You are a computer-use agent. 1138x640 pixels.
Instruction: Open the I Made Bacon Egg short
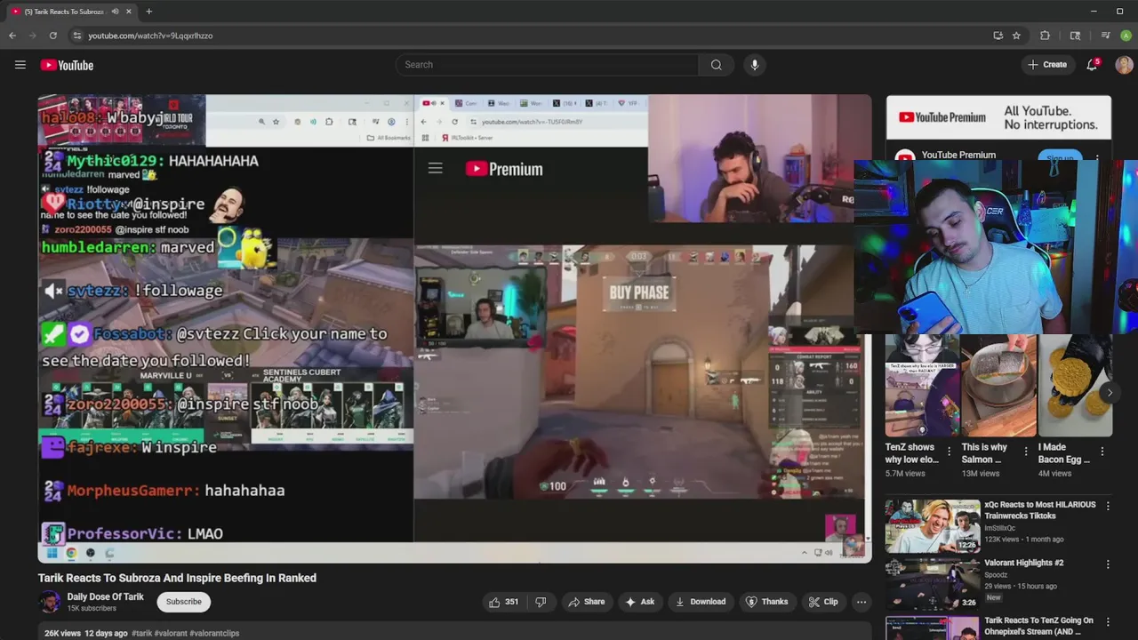(x=1075, y=386)
